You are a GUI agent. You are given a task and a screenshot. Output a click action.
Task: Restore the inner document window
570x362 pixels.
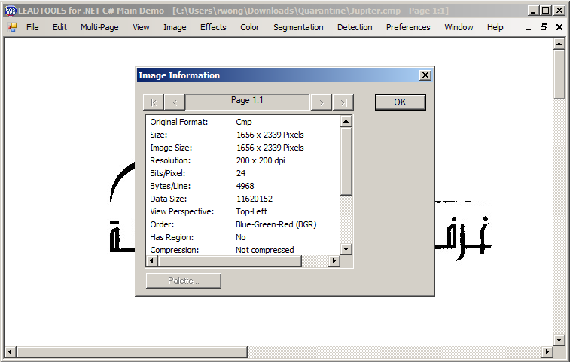[x=544, y=27]
